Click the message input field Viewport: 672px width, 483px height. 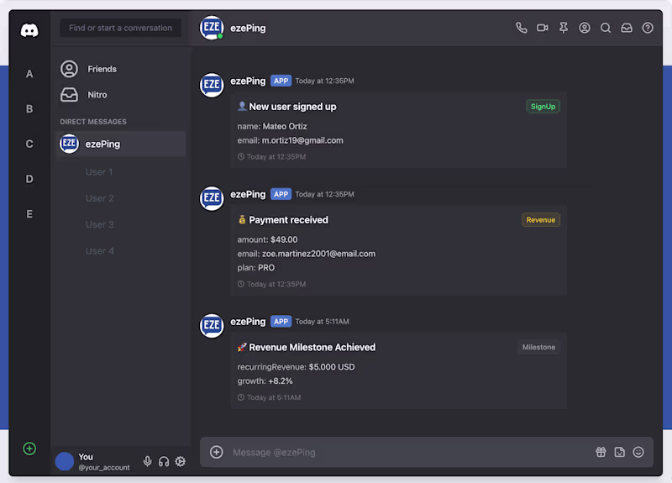pos(403,452)
